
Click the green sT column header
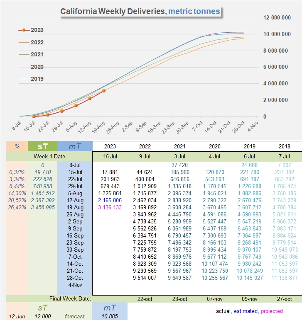[42, 146]
